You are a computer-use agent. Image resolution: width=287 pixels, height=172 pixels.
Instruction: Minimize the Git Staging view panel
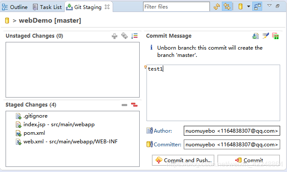coord(278,6)
